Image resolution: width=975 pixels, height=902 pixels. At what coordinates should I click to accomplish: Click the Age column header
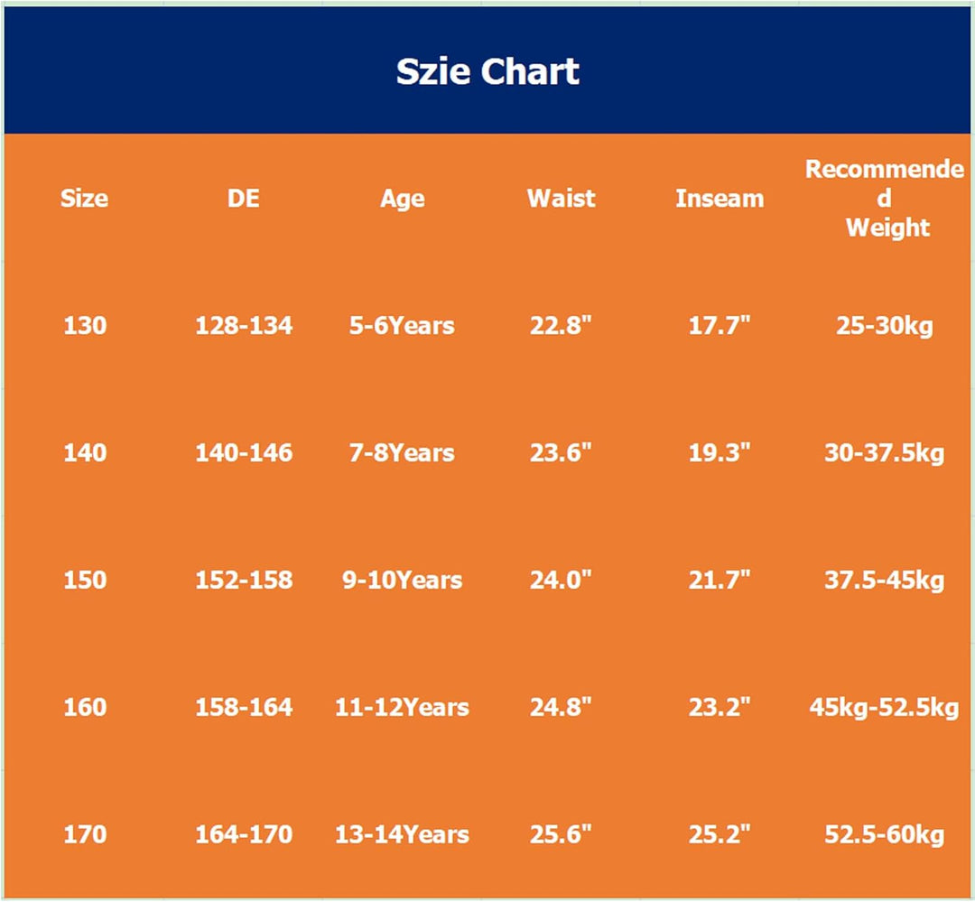[x=403, y=199]
